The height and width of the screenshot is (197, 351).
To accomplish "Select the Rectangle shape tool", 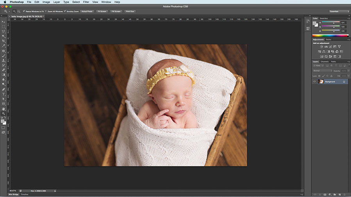I will tap(4, 104).
